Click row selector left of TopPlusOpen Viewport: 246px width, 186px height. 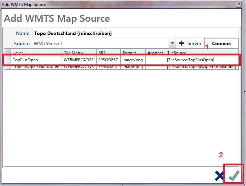7,60
